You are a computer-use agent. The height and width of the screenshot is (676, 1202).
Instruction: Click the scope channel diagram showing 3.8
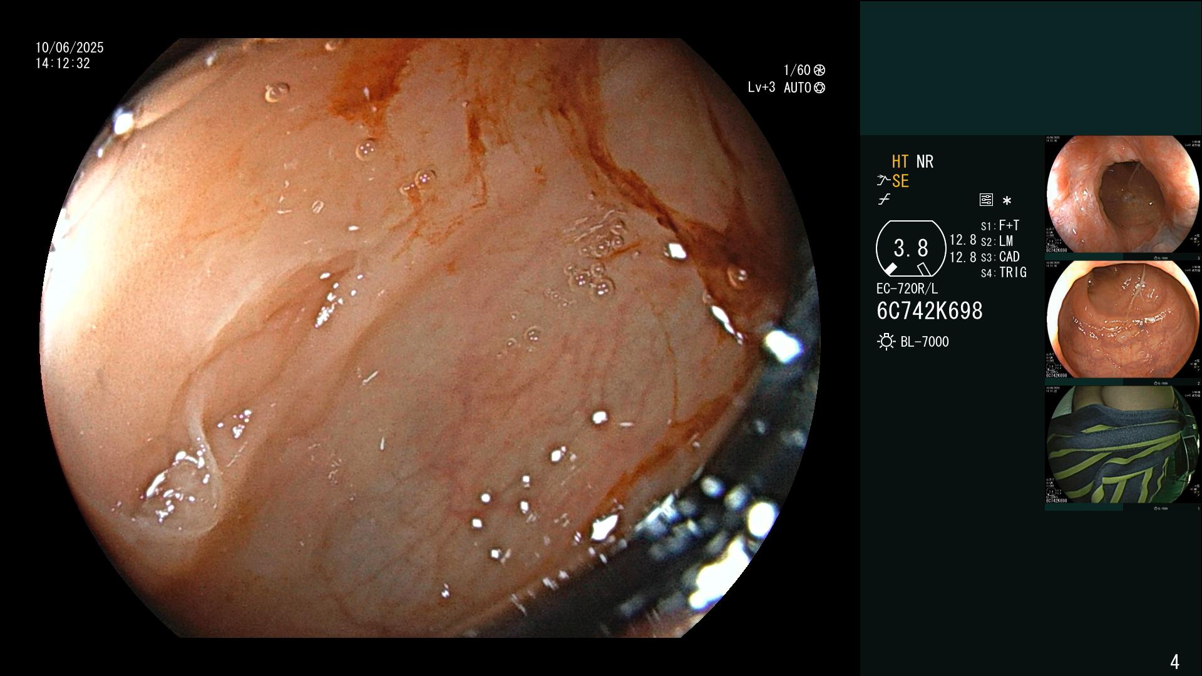pyautogui.click(x=911, y=248)
